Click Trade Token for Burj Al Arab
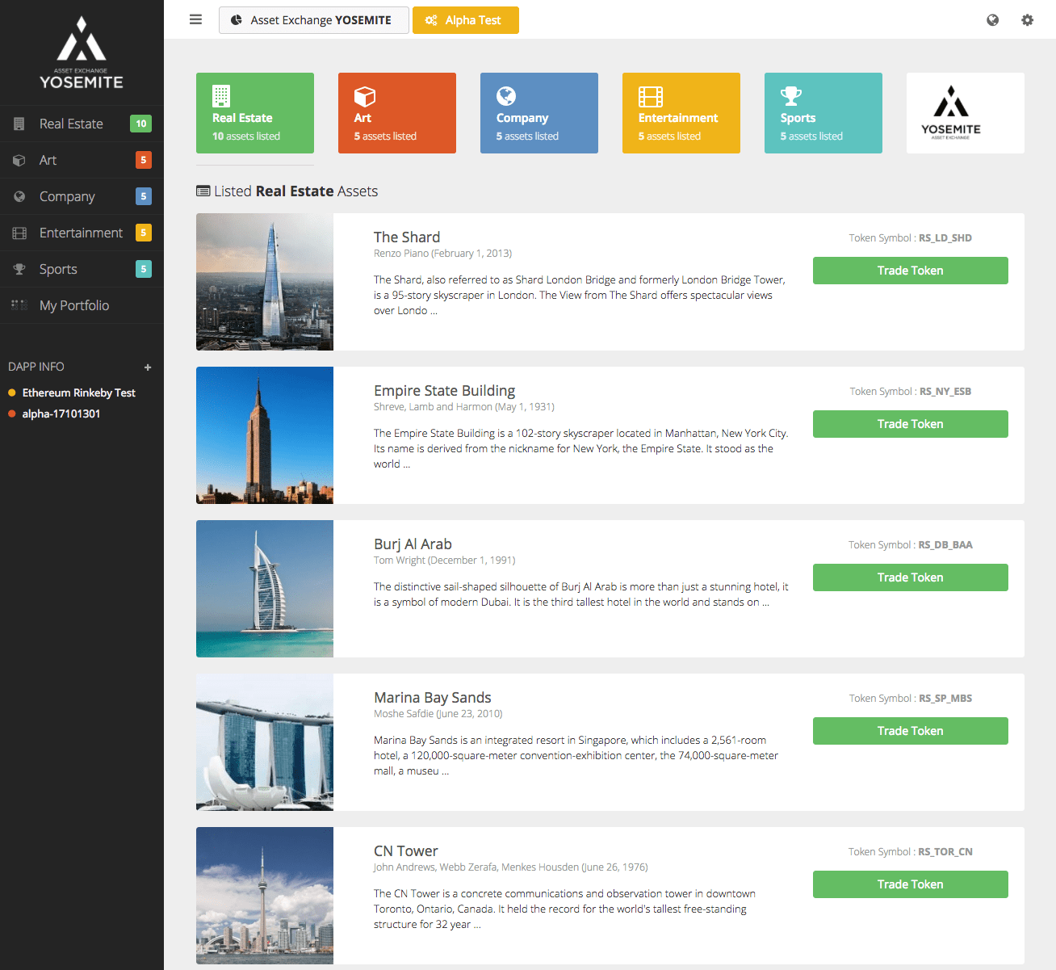 [x=911, y=577]
